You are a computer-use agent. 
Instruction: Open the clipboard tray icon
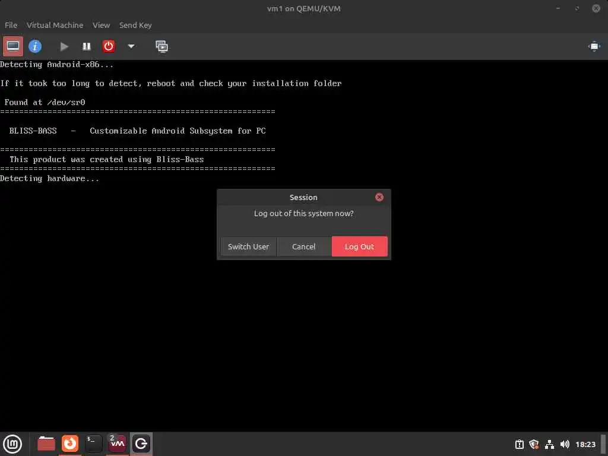(519, 444)
